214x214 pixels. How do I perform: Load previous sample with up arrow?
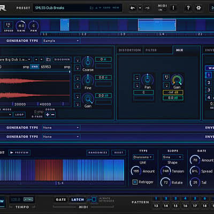pyautogui.click(x=36, y=59)
